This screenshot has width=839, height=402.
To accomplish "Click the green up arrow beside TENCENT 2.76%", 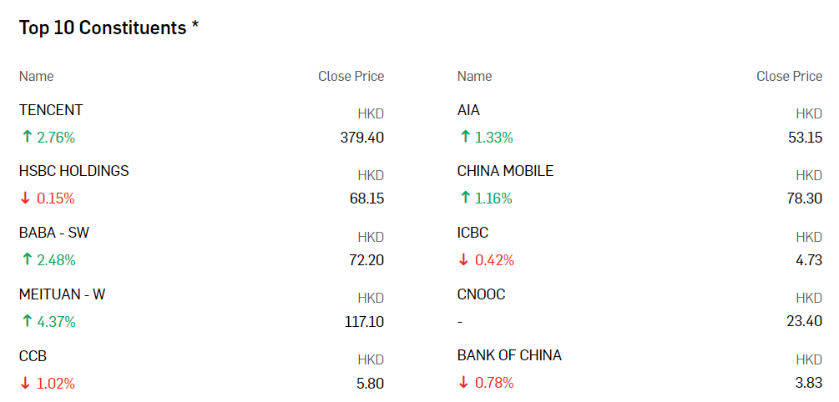I will [26, 138].
